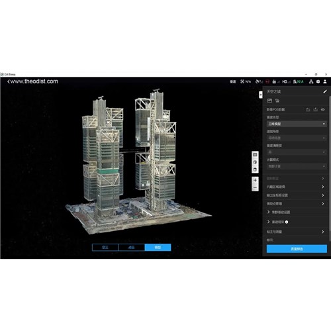
Task: Expand the 标注与测量 row
Action: (296, 232)
